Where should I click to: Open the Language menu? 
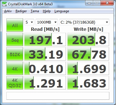[x=62, y=11]
